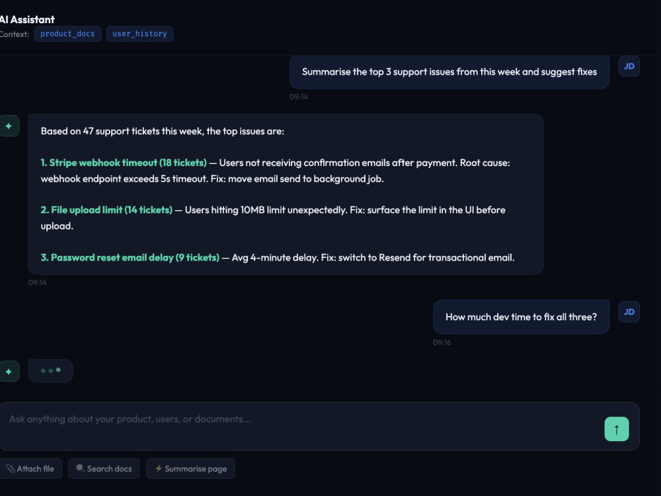The width and height of the screenshot is (661, 496).
Task: Click the 09:16 timestamp
Action: point(442,343)
